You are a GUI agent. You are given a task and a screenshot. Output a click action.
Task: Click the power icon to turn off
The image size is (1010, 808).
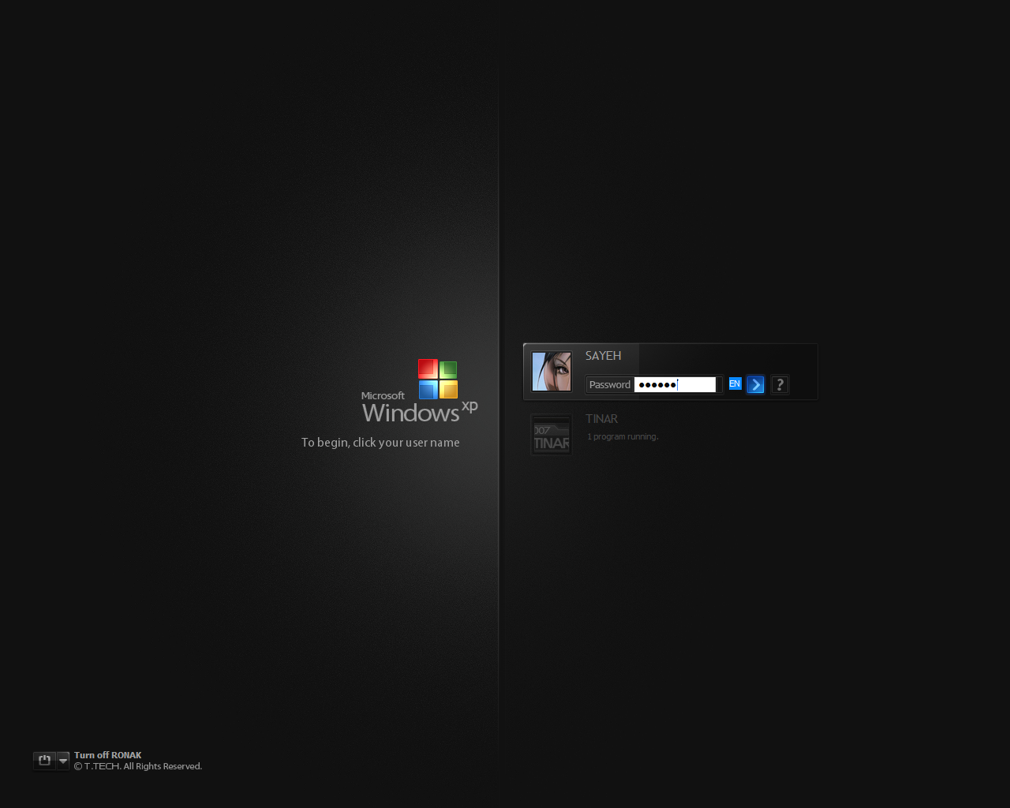(44, 760)
